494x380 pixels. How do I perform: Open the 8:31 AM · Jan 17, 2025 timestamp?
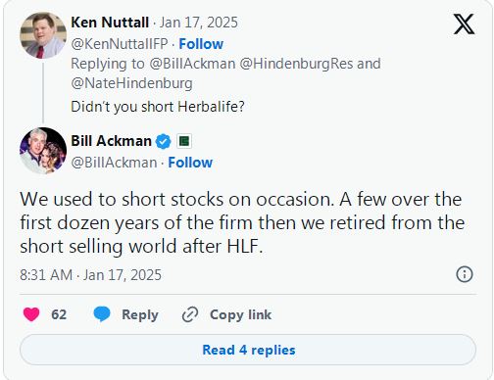90,275
